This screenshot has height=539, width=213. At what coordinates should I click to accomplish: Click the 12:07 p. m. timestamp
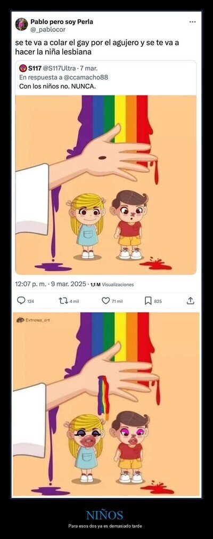[31, 284]
